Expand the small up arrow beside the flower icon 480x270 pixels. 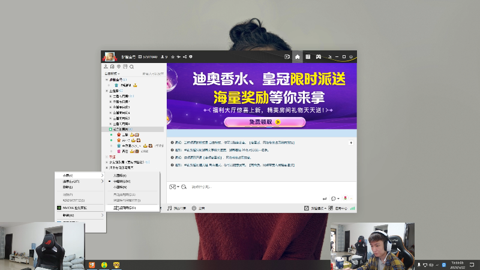(x=352, y=199)
